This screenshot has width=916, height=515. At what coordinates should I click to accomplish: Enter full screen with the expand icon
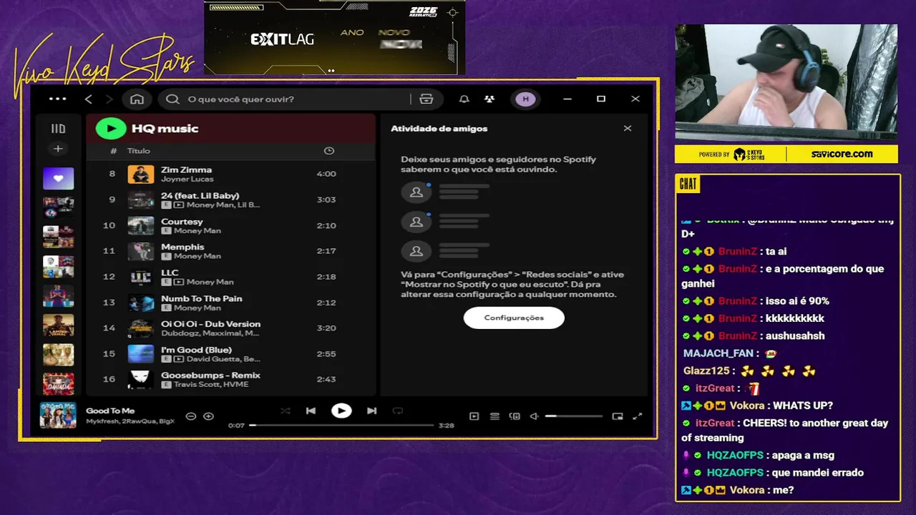pos(638,416)
